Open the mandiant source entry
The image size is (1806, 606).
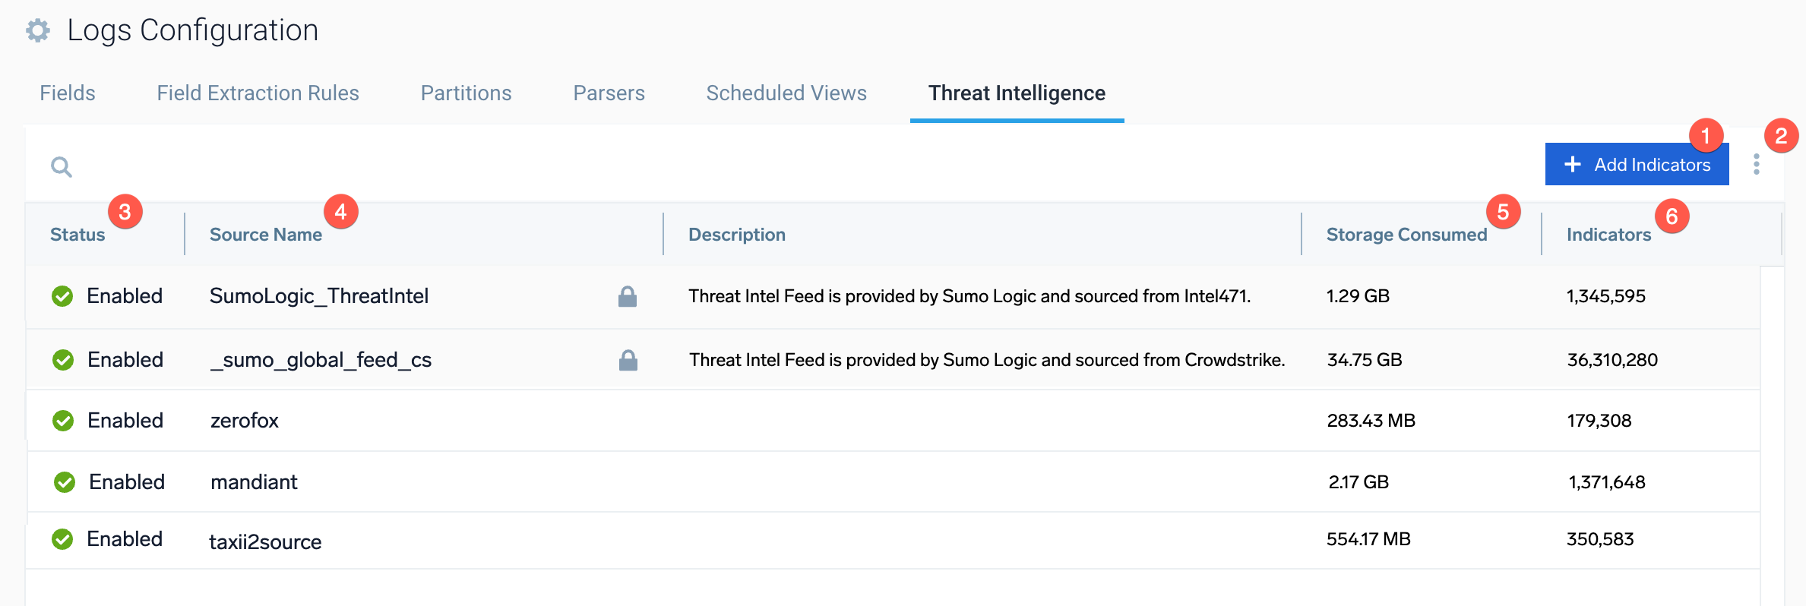[x=254, y=482]
